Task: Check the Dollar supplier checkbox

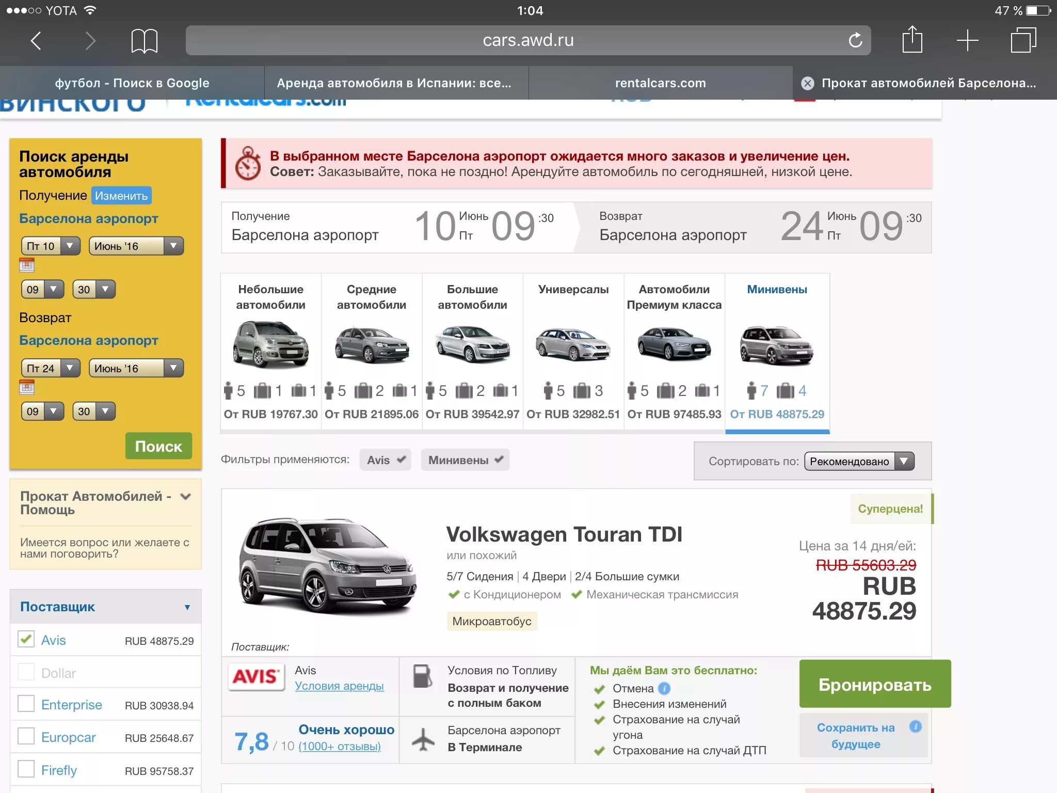Action: point(26,672)
